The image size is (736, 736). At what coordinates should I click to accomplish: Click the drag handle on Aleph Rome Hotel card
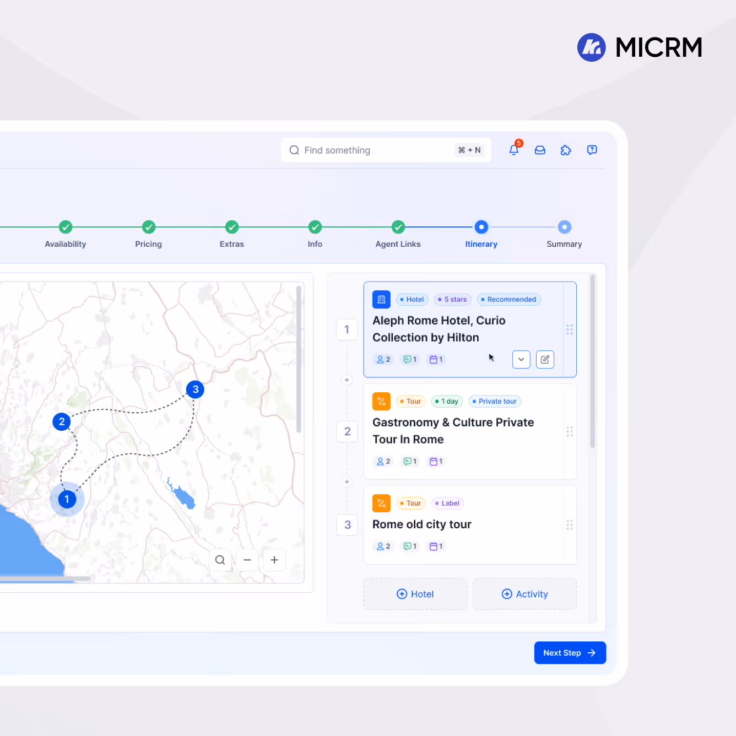pyautogui.click(x=570, y=329)
